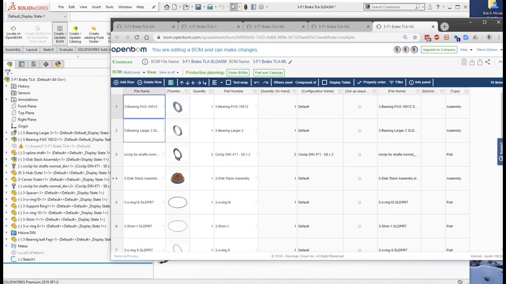Check 2nd op required for 3-Disk Stack Assembly row
The height and width of the screenshot is (284, 506).
coord(359,178)
